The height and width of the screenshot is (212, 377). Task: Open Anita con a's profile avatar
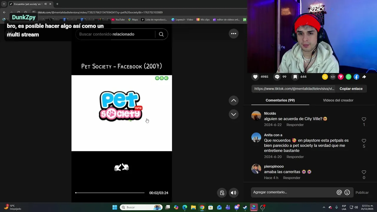coord(256,137)
